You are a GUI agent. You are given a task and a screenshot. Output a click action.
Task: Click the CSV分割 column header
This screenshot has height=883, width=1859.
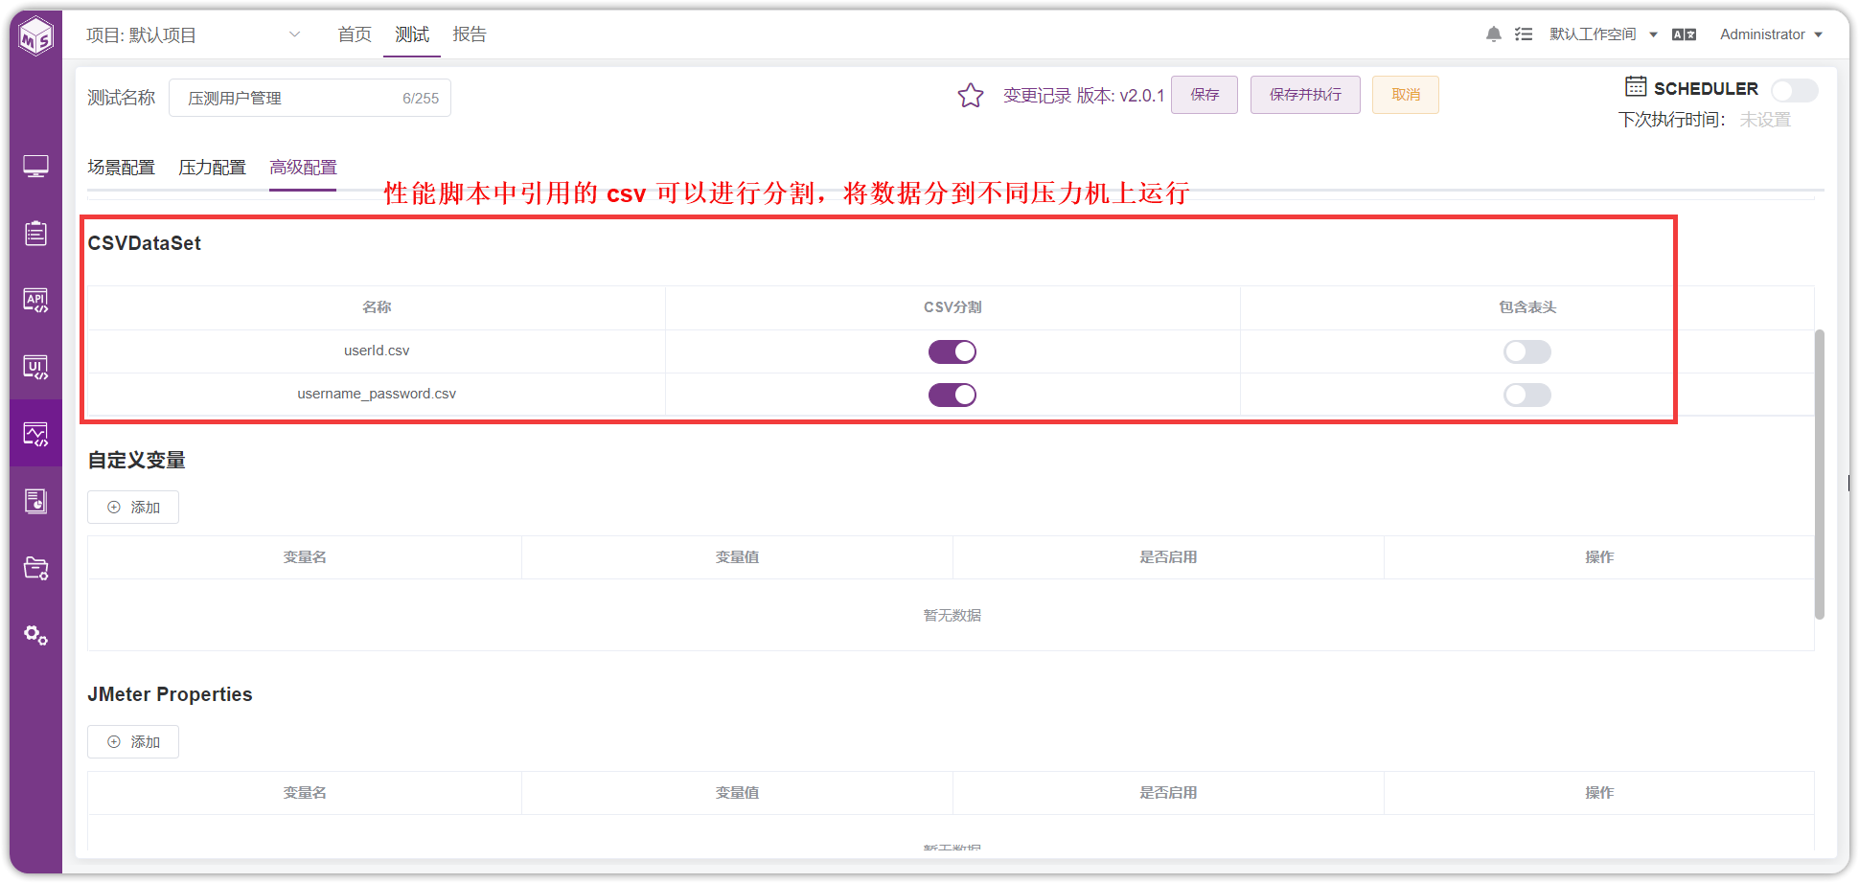[x=952, y=307]
